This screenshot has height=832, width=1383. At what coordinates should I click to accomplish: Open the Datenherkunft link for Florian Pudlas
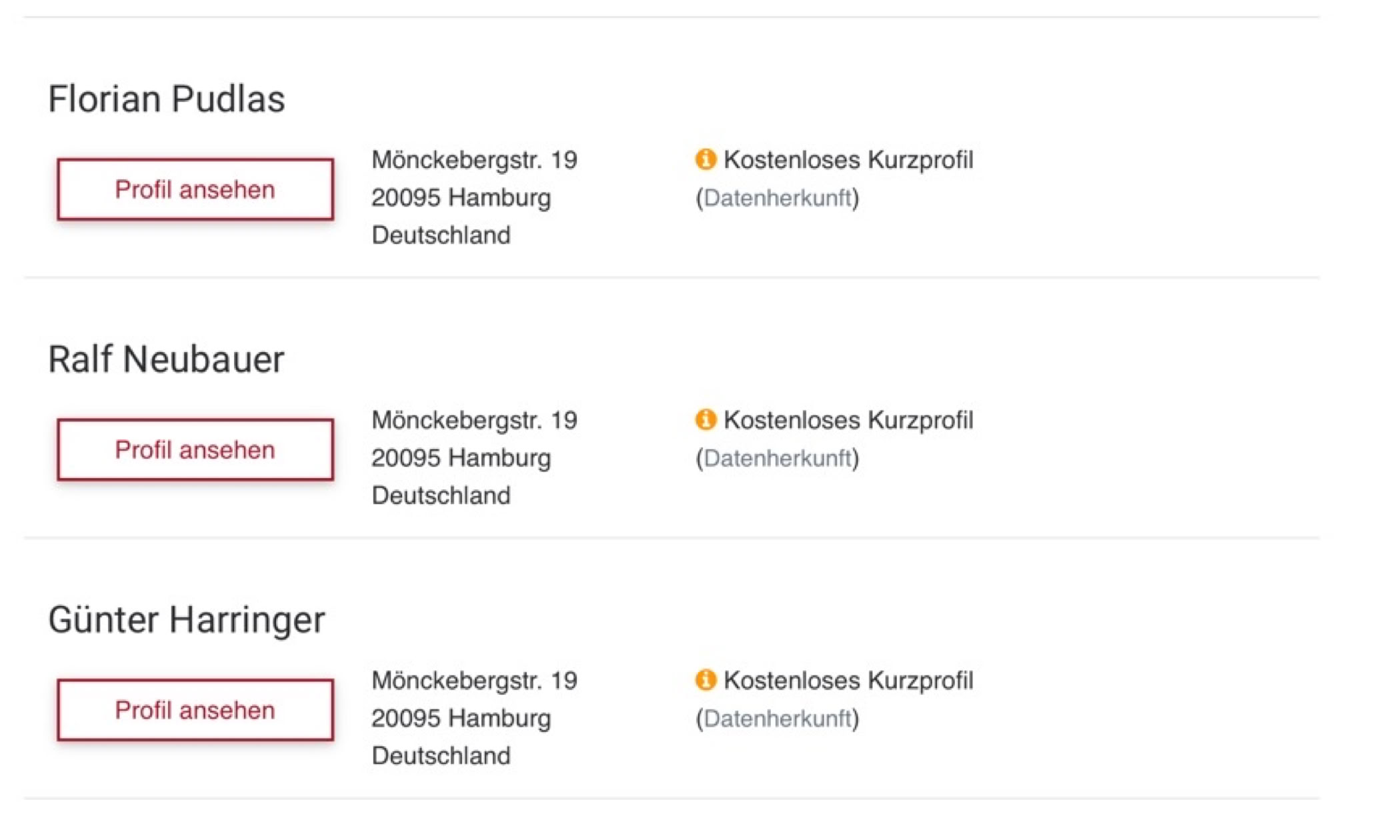point(778,198)
